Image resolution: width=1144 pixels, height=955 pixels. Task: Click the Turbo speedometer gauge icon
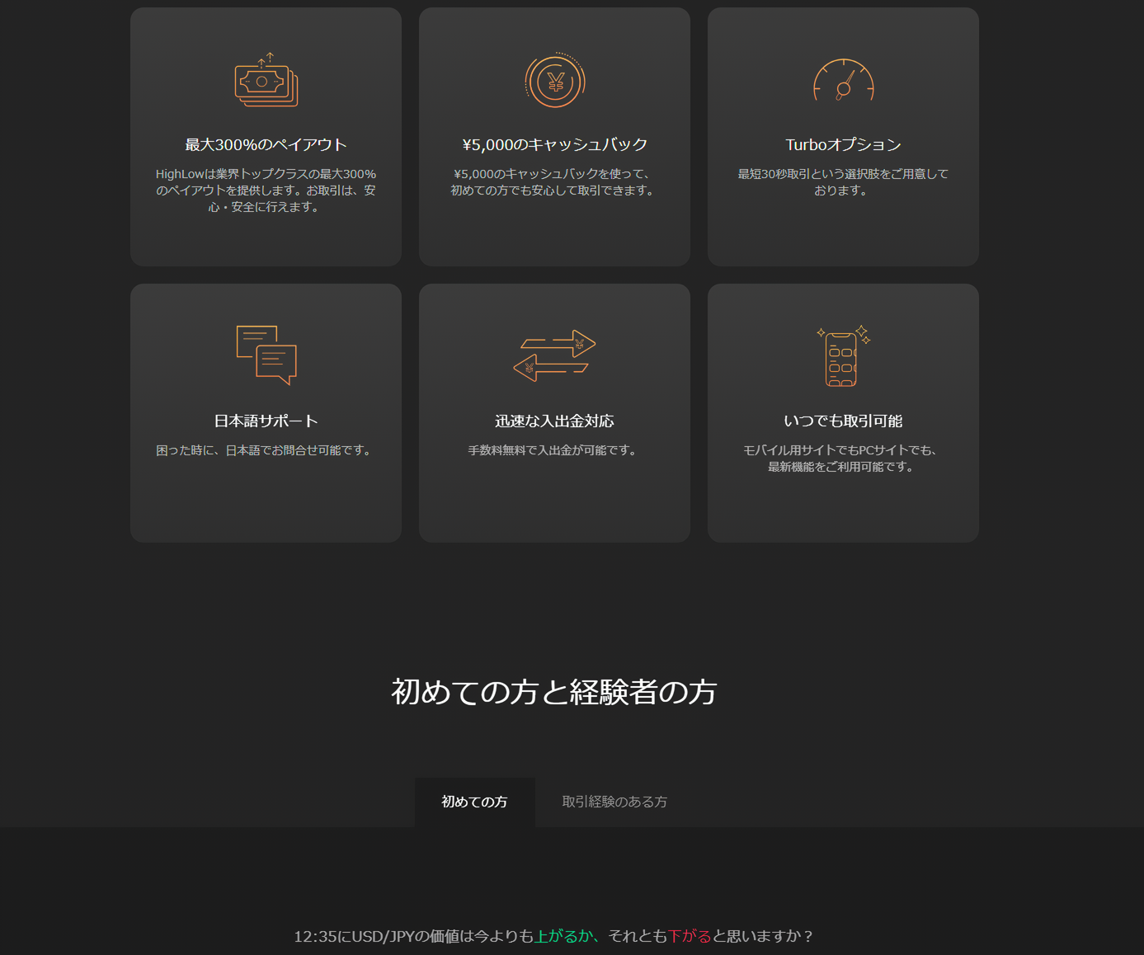click(843, 81)
